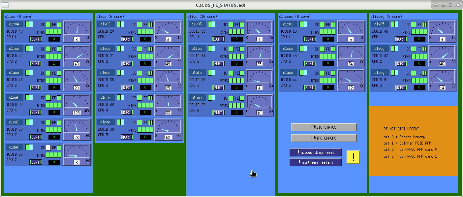
Task: Open the c1sus model screen
Action: pos(106,49)
